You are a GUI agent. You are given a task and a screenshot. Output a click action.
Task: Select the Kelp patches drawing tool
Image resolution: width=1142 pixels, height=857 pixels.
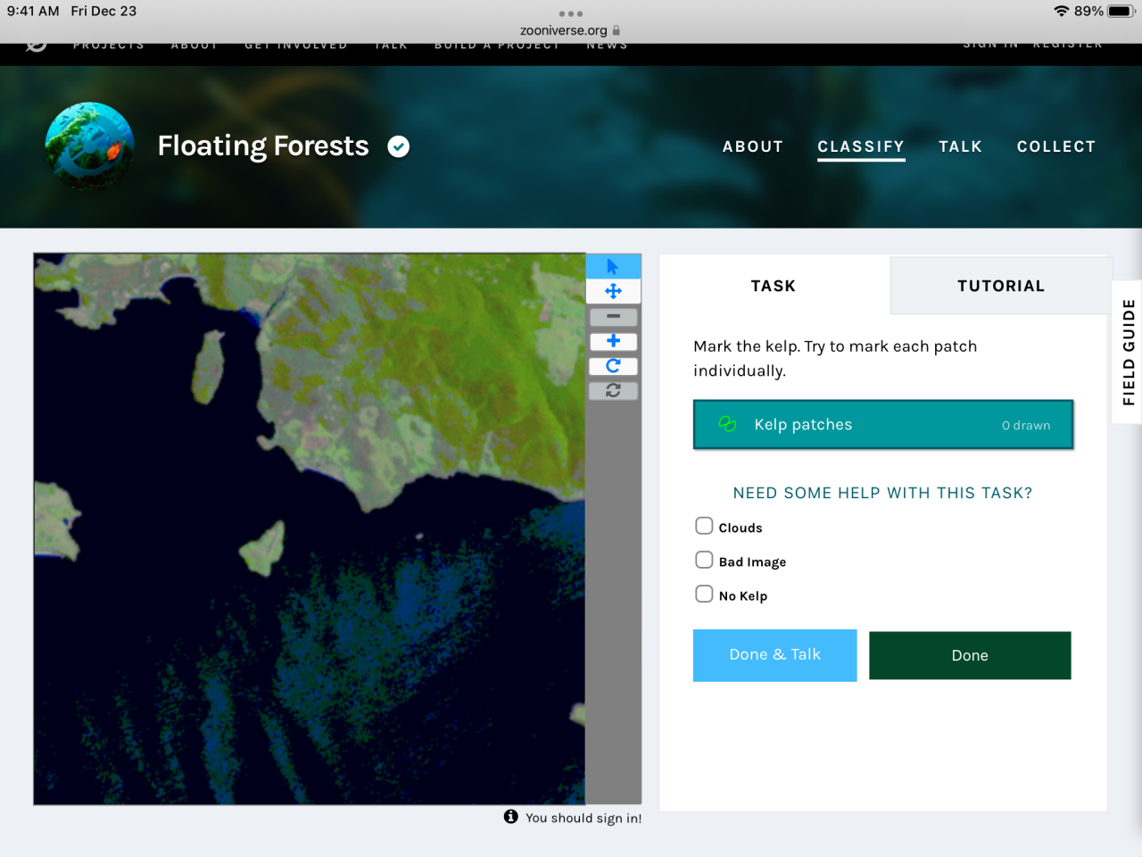tap(883, 425)
